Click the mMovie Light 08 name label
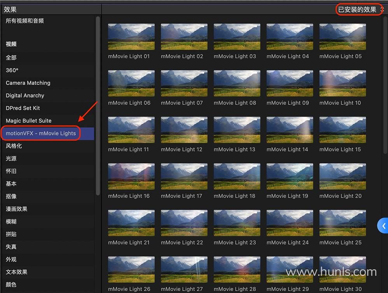 [x=235, y=103]
